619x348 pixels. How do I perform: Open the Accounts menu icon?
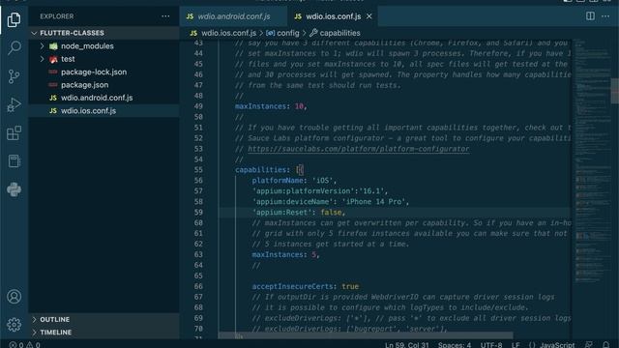pos(14,297)
